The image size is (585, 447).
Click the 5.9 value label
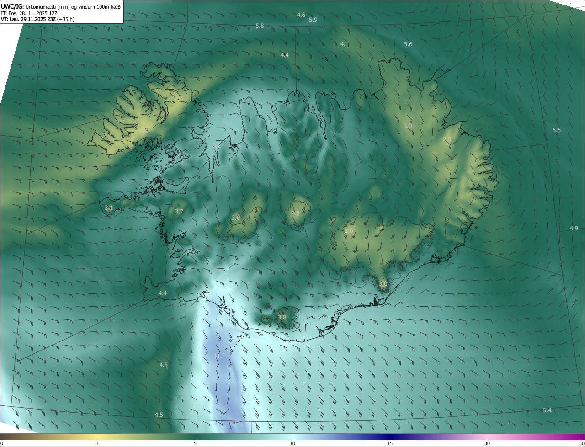(313, 20)
